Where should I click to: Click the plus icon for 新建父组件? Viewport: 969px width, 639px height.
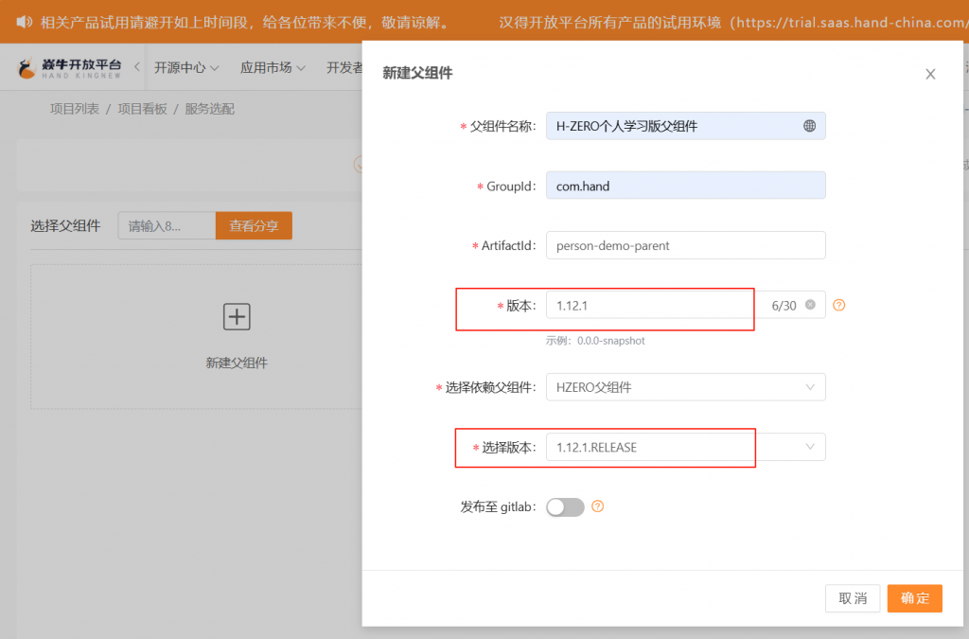tap(237, 317)
